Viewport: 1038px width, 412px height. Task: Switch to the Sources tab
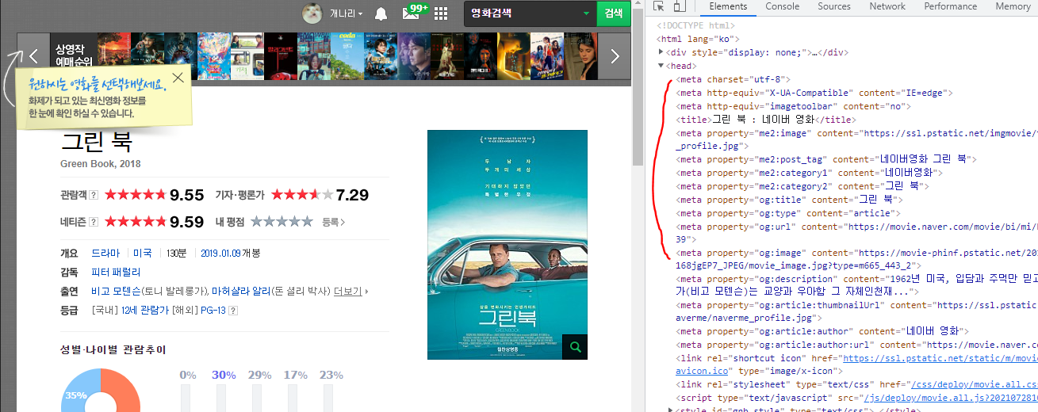click(x=834, y=6)
